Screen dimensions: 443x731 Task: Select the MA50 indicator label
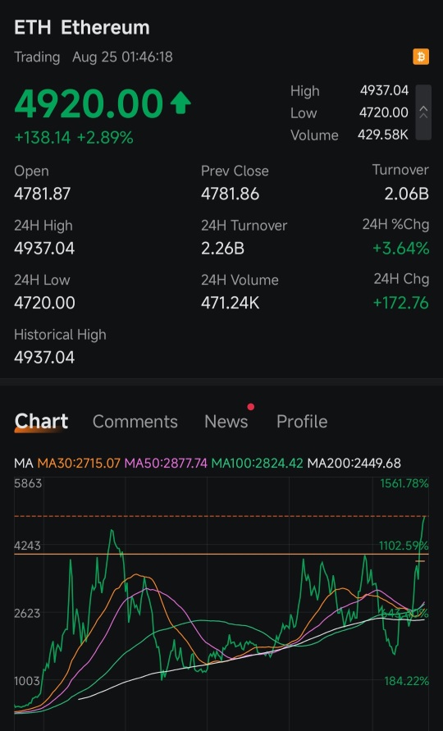(x=166, y=464)
